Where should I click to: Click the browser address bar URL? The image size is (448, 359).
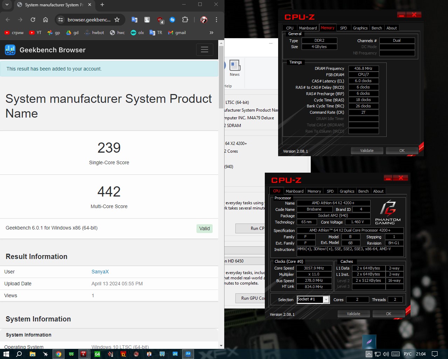[89, 20]
